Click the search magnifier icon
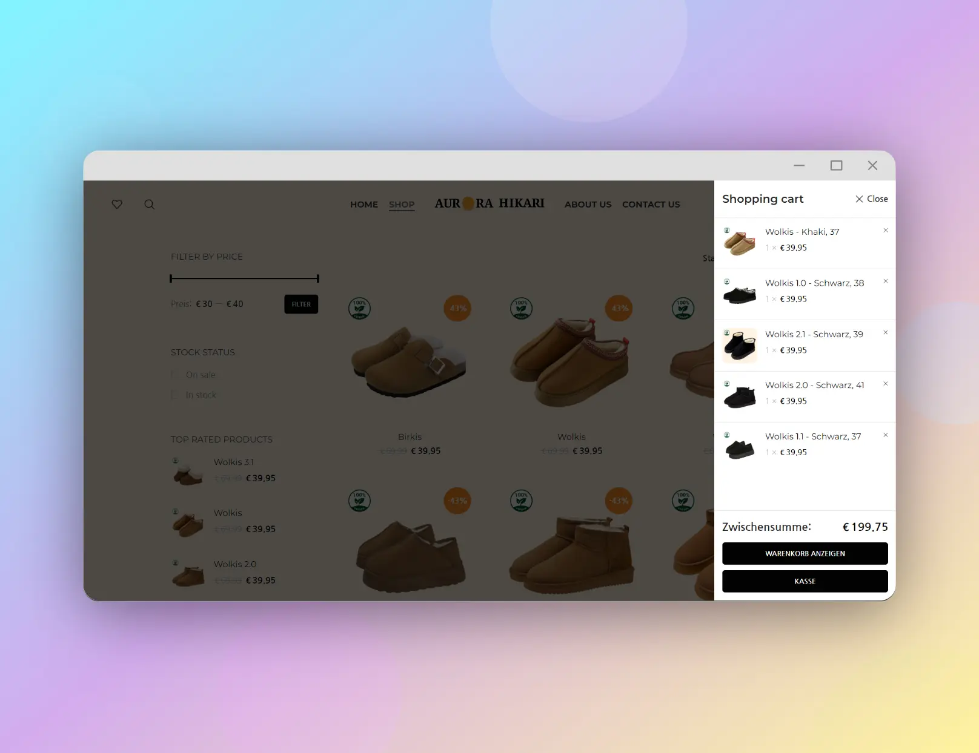 point(149,205)
